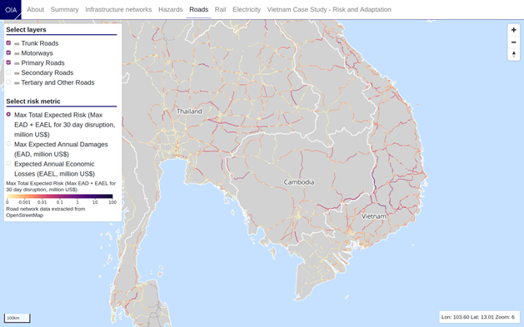Click the Cambodia map label
This screenshot has height=327, width=524.
299,182
